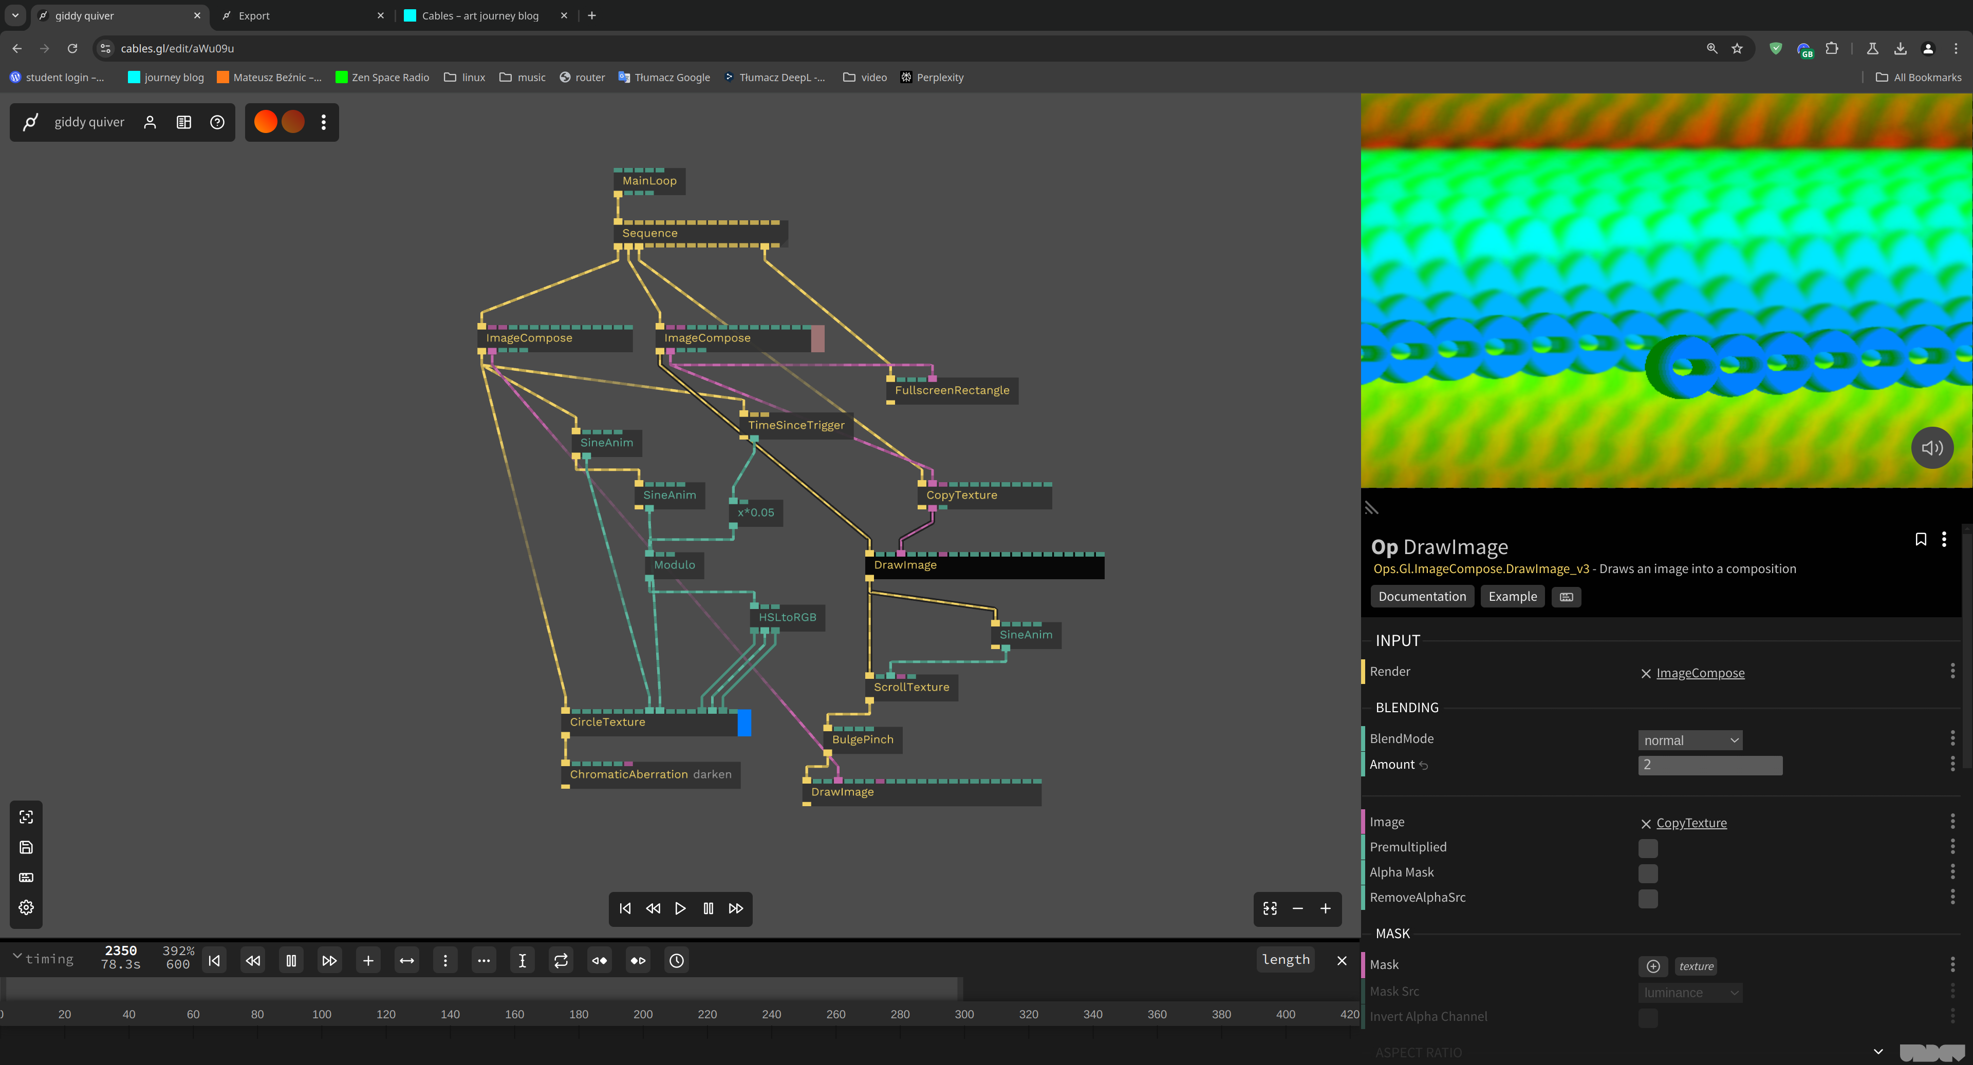1973x1065 pixels.
Task: Enable the Alpha Mask checkbox
Action: 1648,873
